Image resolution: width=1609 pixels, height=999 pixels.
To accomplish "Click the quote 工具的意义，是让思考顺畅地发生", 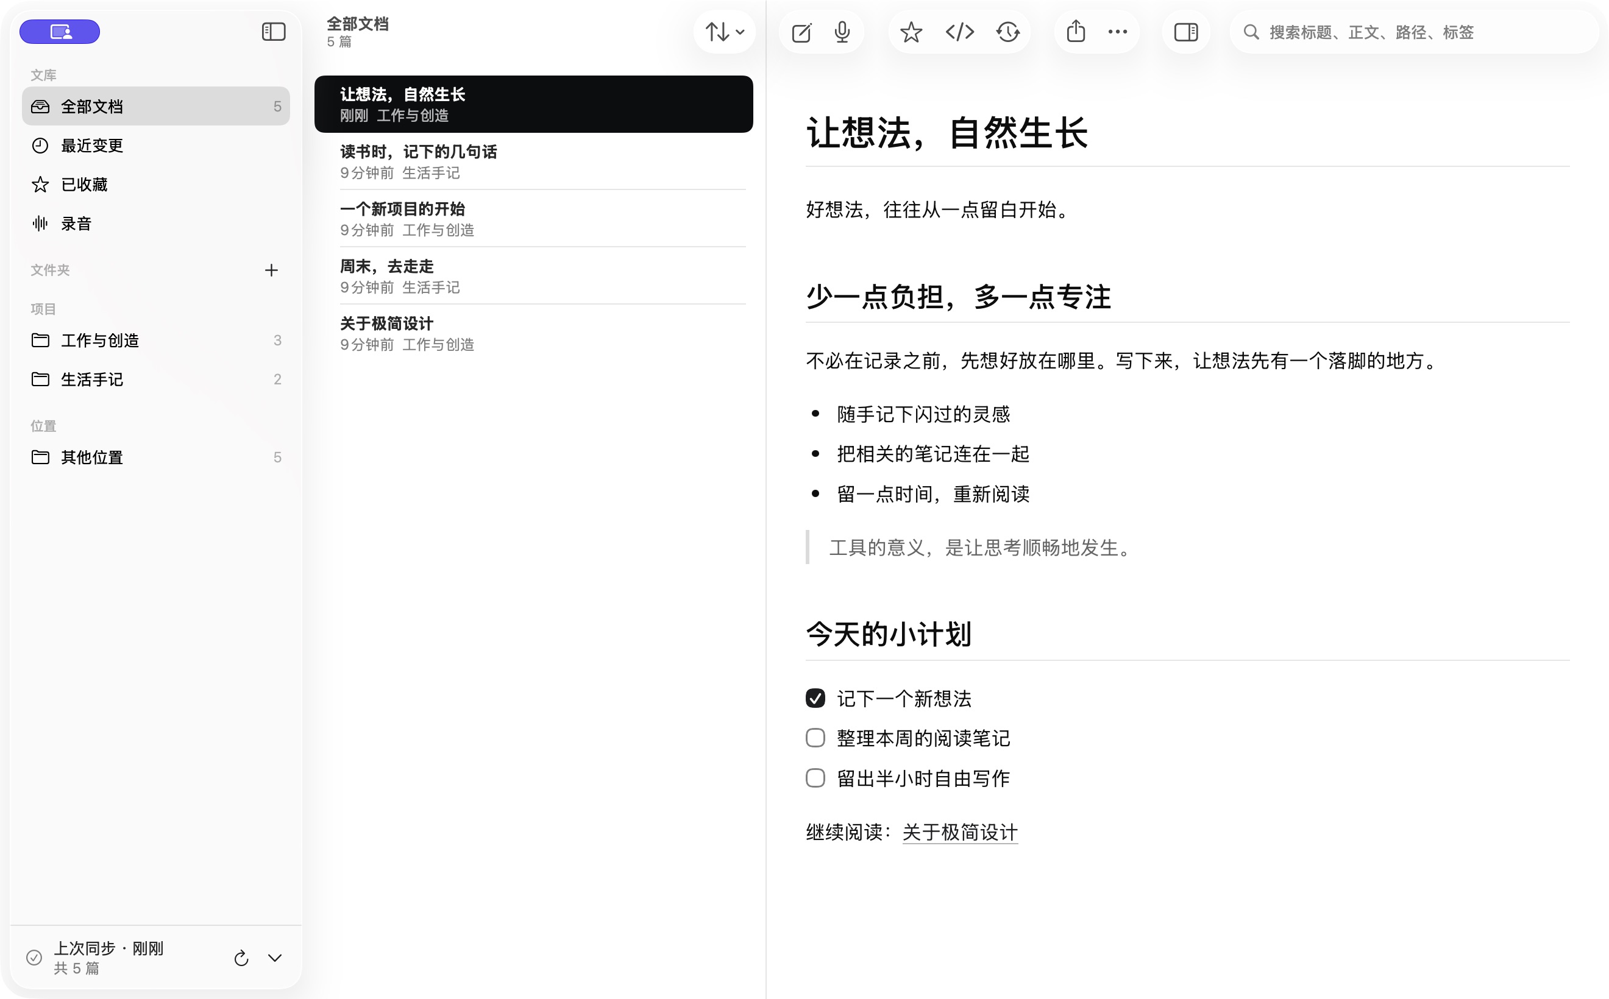I will [x=981, y=548].
